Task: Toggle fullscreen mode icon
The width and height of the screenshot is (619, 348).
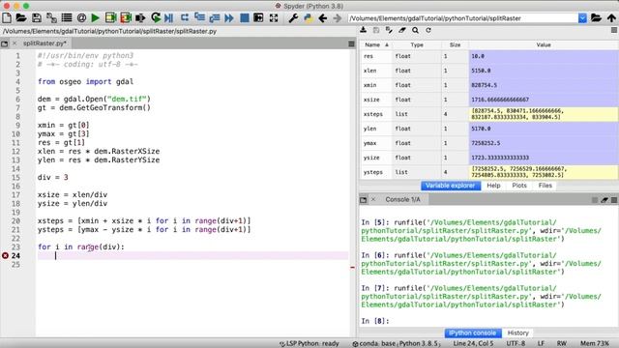Action: pyautogui.click(x=274, y=17)
